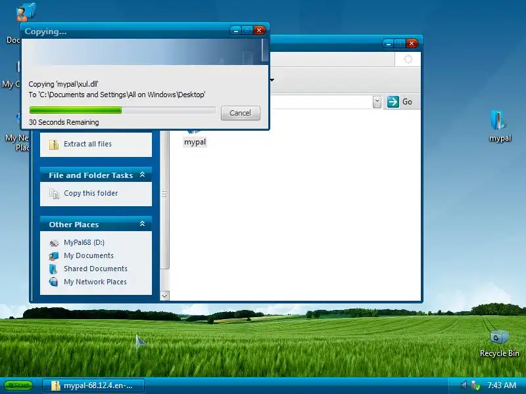Click the copy progress bar

[x=122, y=110]
